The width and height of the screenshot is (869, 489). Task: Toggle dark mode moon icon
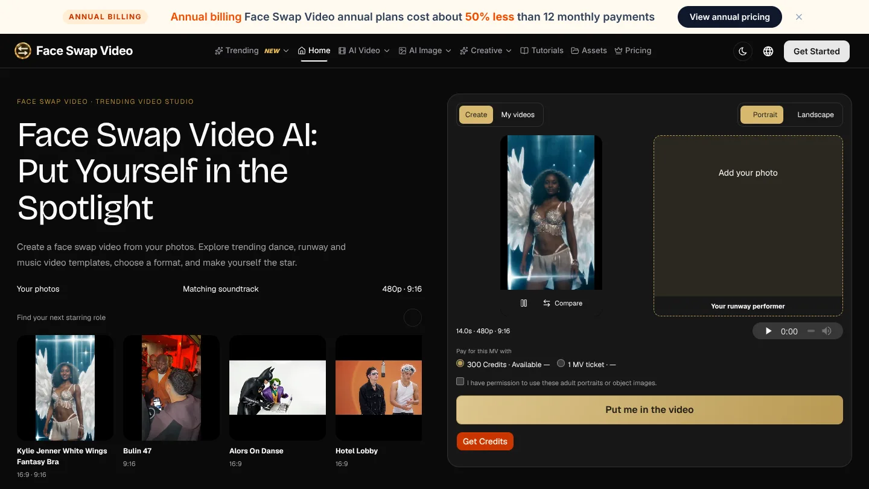[743, 51]
